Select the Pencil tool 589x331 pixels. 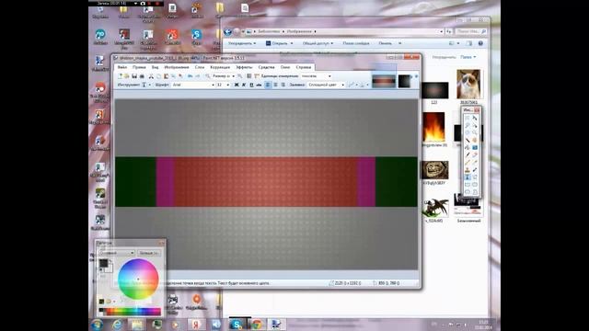tap(468, 163)
